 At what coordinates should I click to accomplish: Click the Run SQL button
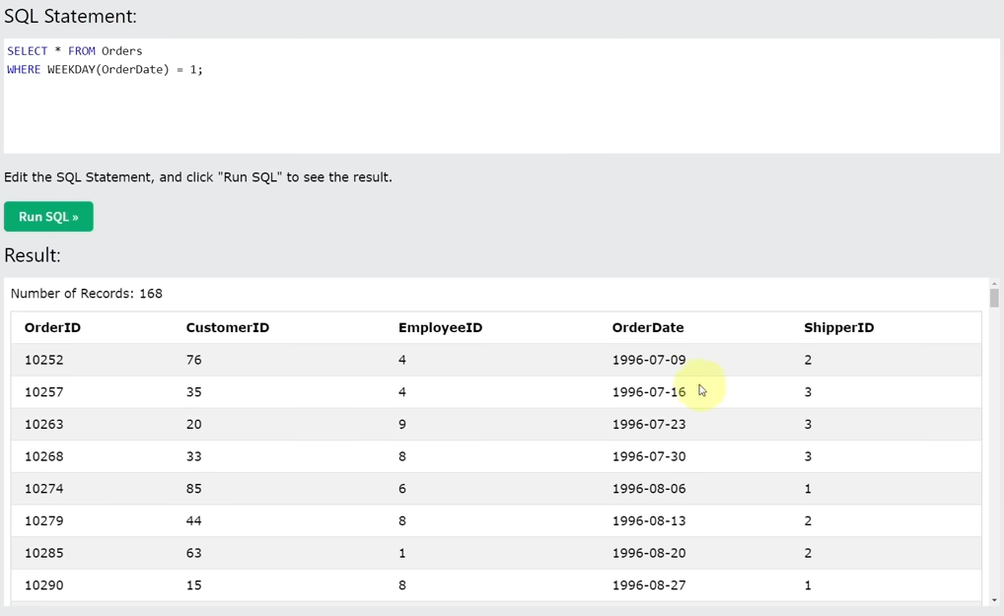tap(48, 217)
